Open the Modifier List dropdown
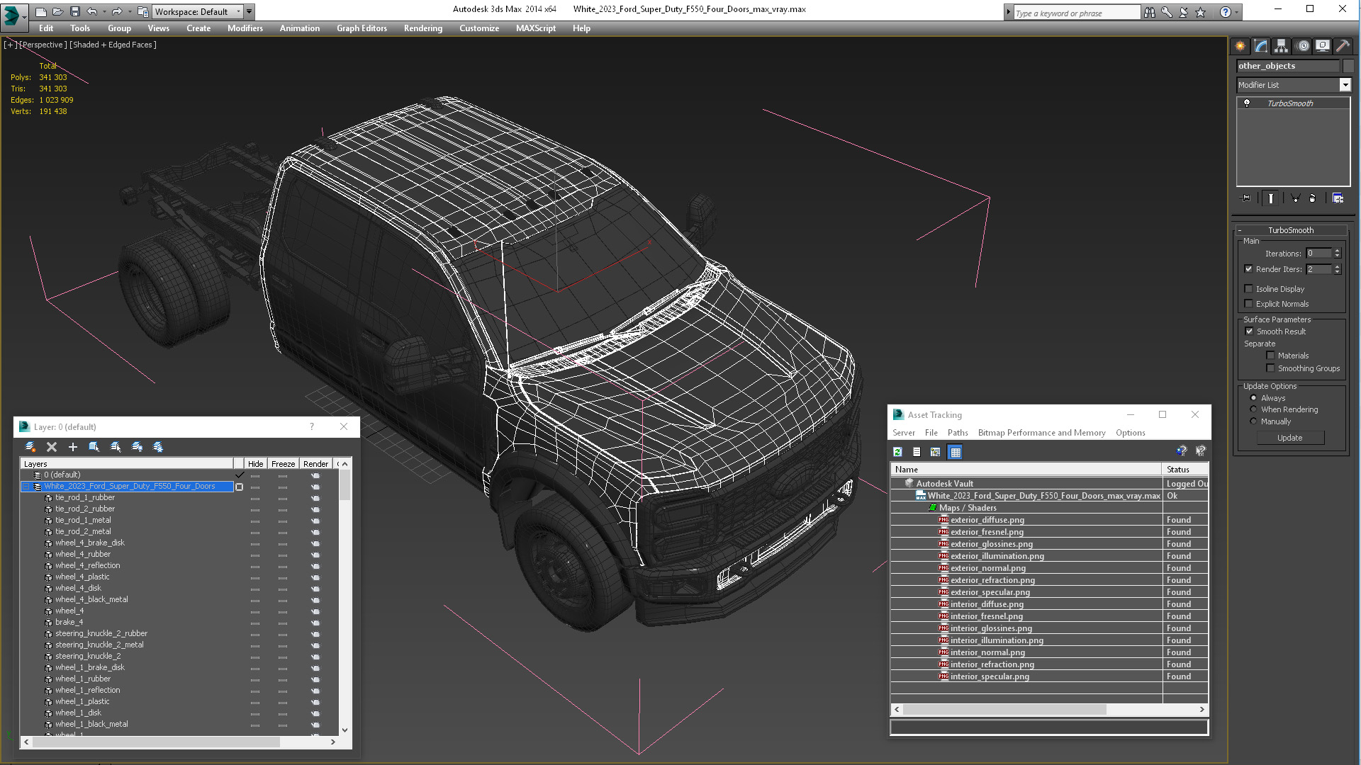Screen dimensions: 1361x765 1345,85
